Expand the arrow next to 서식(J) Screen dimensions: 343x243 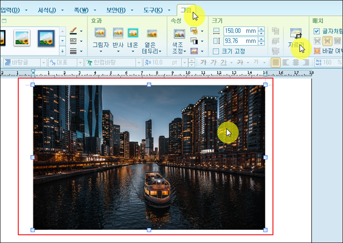(62, 10)
